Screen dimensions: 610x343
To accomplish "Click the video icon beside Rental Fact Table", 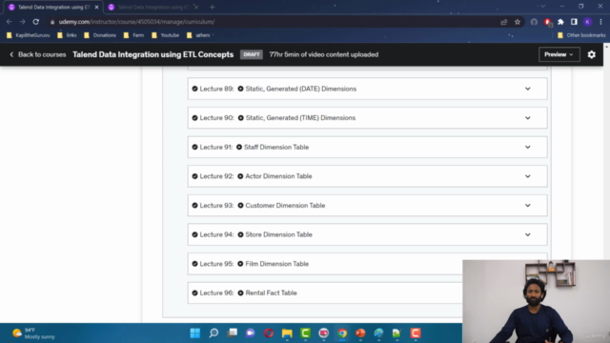I will click(x=240, y=293).
